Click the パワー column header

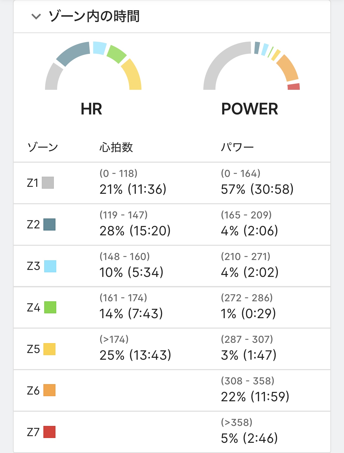point(237,147)
